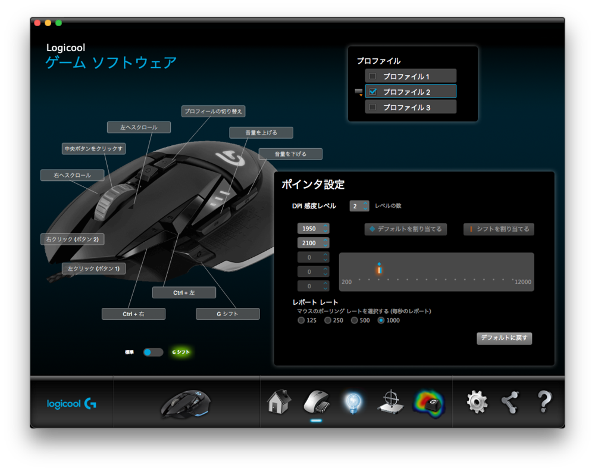The image size is (595, 471).
Task: Click the Ctrl + 左 assignment label
Action: pyautogui.click(x=184, y=292)
